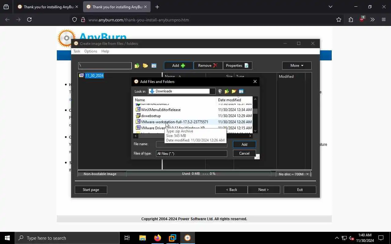Cancel the Add Files and Folders dialog
The width and height of the screenshot is (391, 244).
244,153
